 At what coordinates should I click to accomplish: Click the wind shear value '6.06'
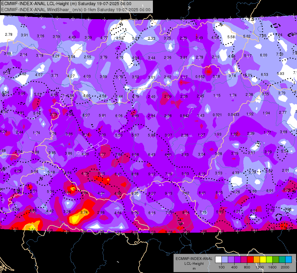point(119,116)
